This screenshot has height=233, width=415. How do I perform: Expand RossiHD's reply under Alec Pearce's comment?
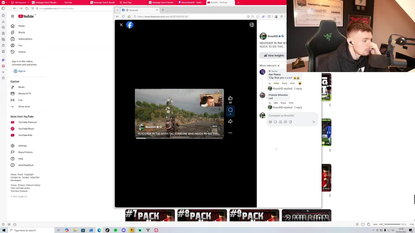click(x=287, y=89)
